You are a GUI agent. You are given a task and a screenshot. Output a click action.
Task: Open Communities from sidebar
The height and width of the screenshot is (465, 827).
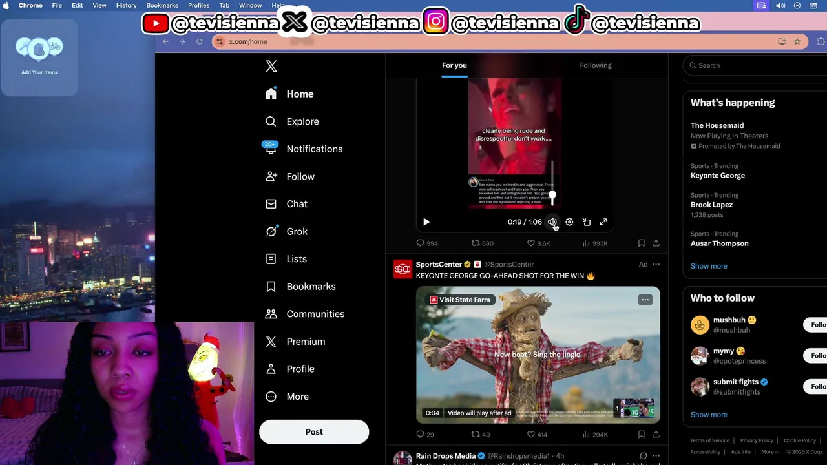[x=305, y=314]
